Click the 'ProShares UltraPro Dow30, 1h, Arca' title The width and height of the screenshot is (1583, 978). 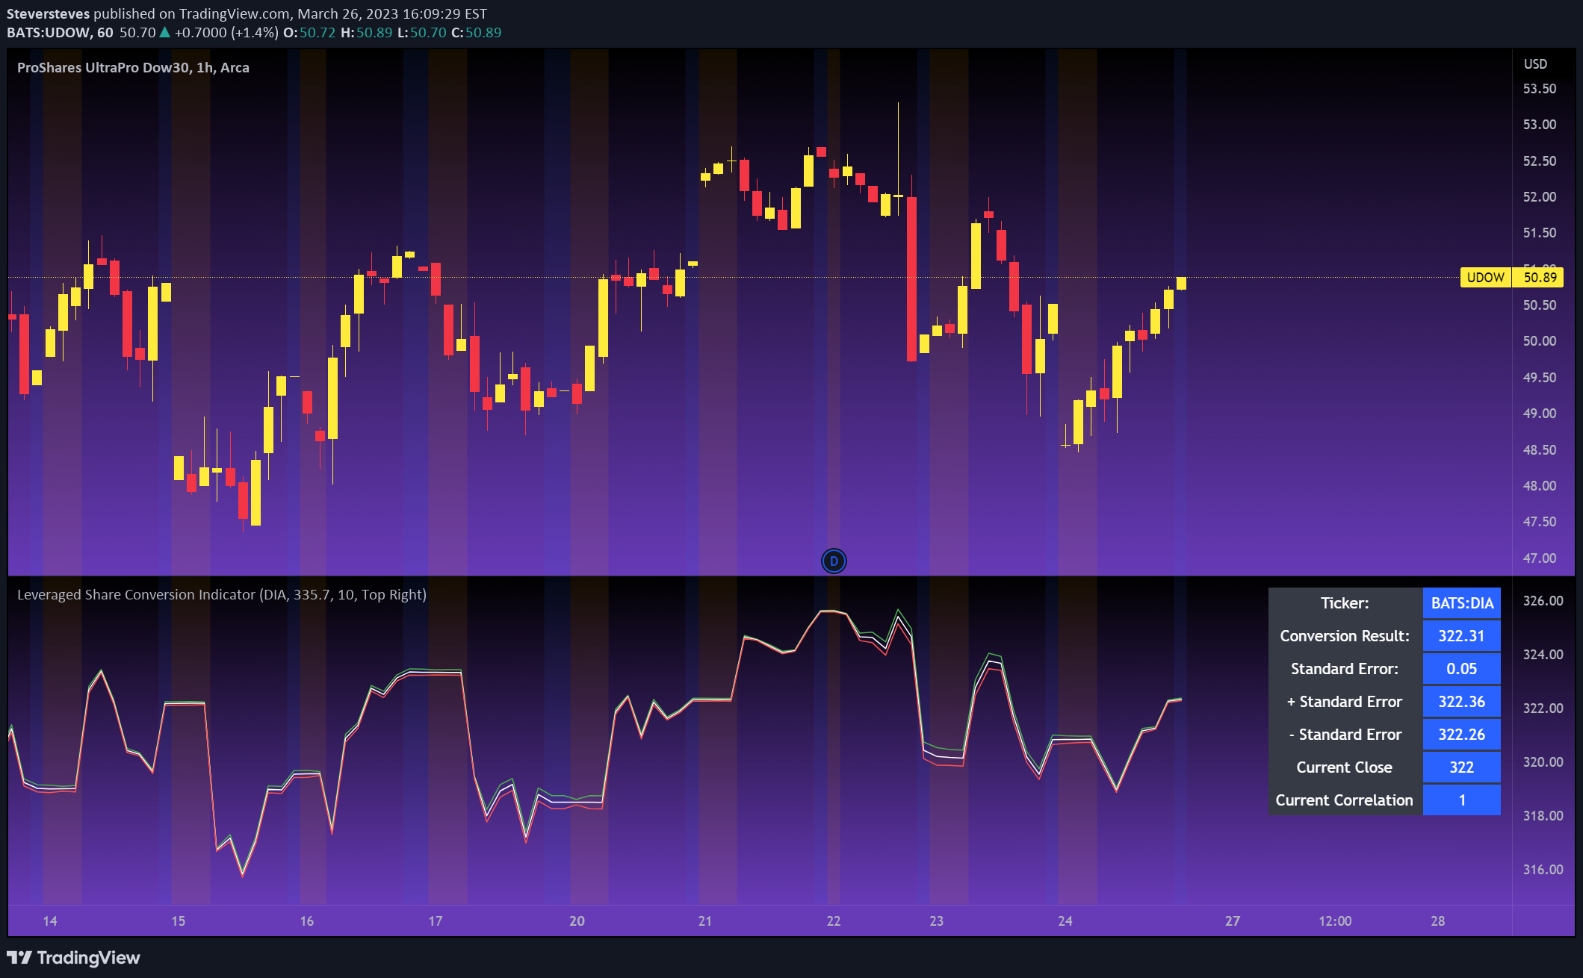point(133,67)
